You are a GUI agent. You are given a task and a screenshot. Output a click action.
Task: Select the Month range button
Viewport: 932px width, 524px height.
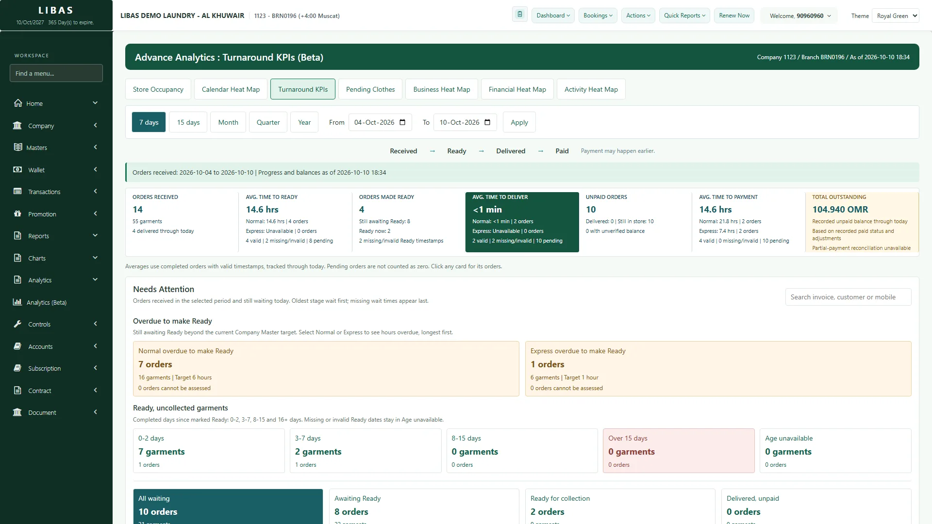228,122
